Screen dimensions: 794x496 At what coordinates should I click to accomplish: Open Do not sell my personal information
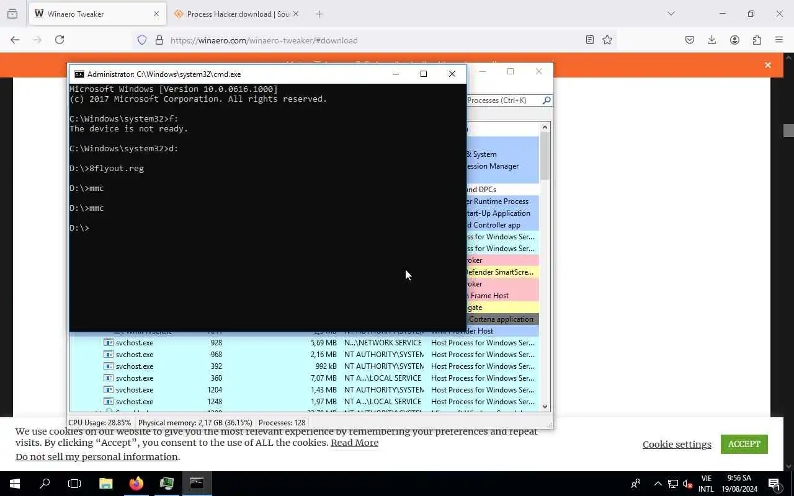[97, 457]
